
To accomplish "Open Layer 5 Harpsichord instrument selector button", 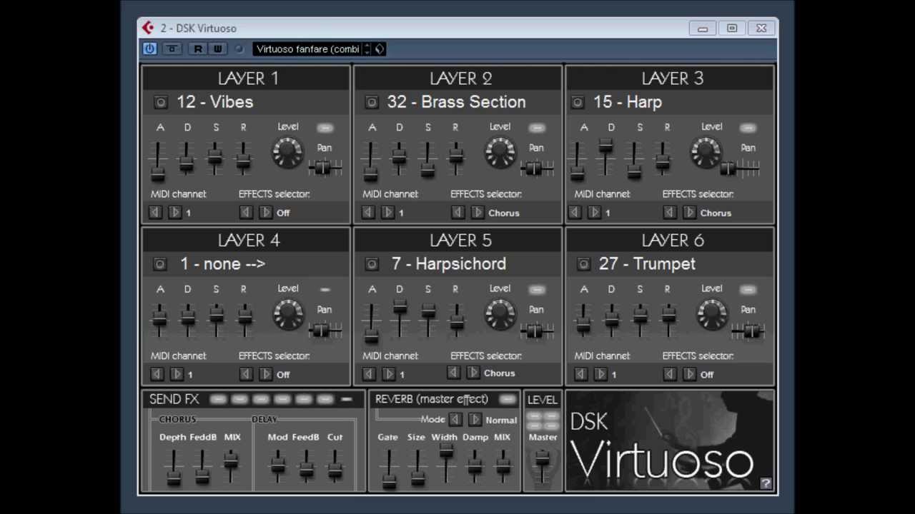I will pos(372,264).
